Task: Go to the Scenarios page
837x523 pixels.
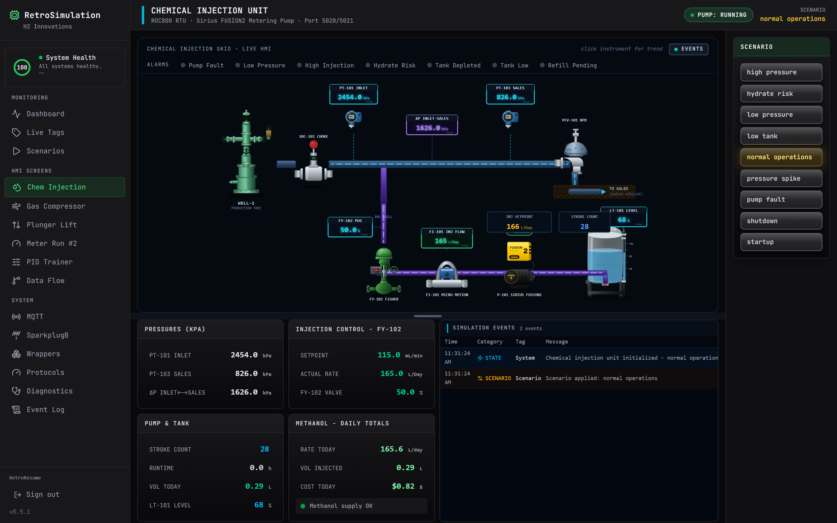Action: [65, 151]
